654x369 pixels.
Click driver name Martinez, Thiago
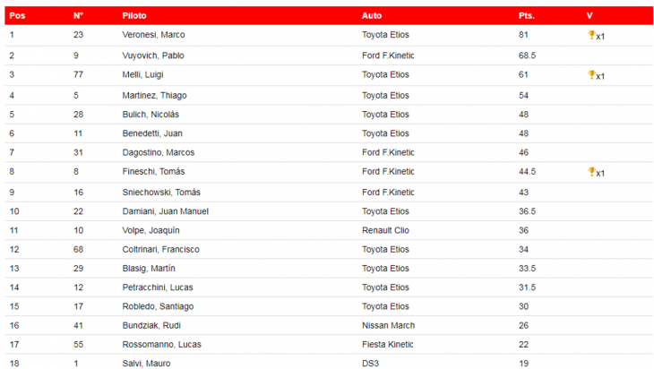[x=154, y=96]
